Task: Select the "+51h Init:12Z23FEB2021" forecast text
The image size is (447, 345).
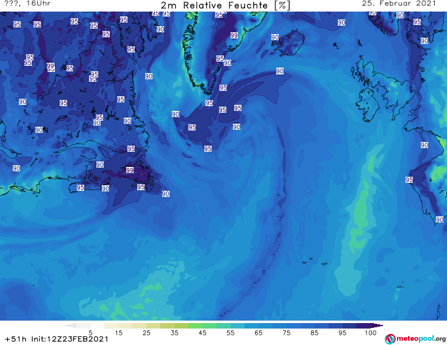Action: click(x=57, y=339)
